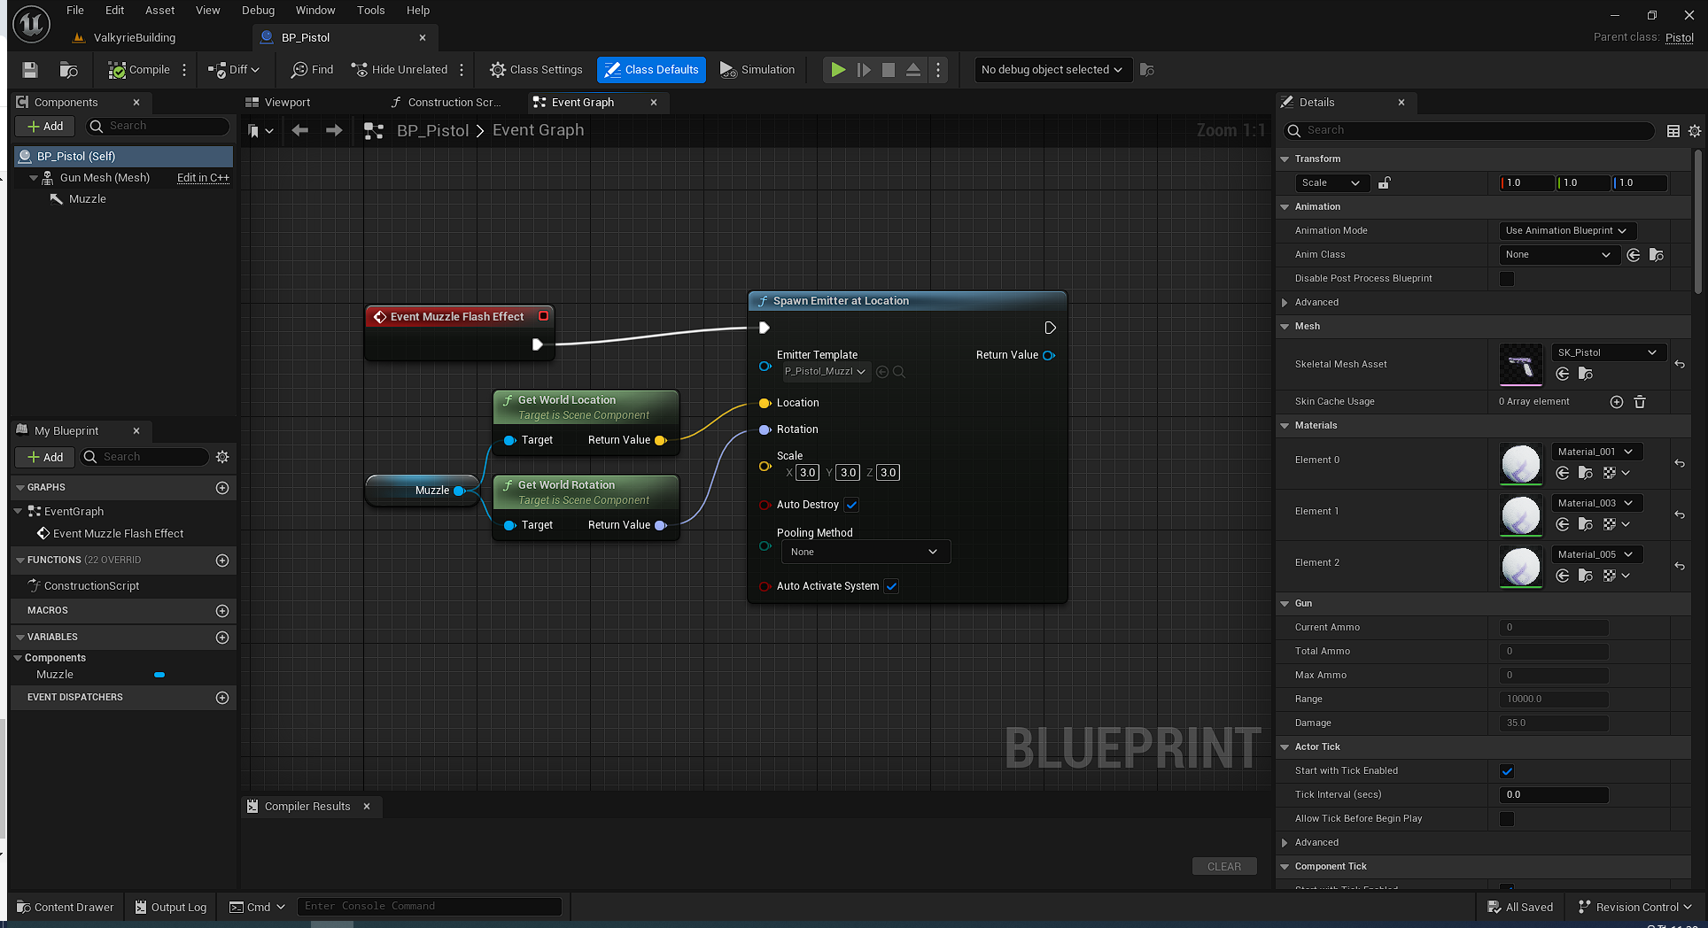Compile the BP_Pistol blueprint

click(139, 70)
